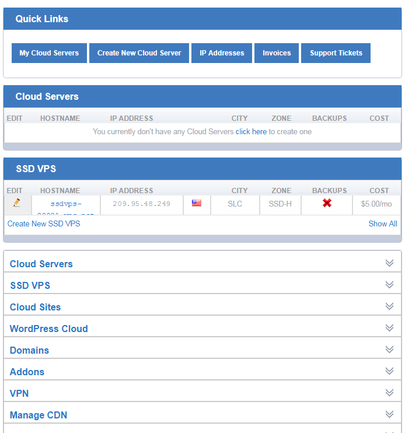Click the US flag icon in SSD VPS row
The width and height of the screenshot is (405, 433).
(x=197, y=203)
